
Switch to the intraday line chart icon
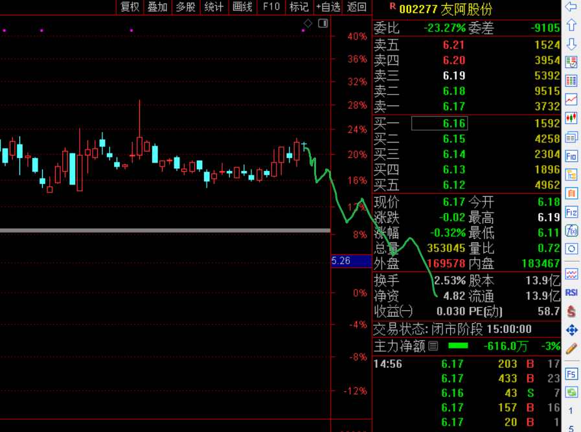571,99
